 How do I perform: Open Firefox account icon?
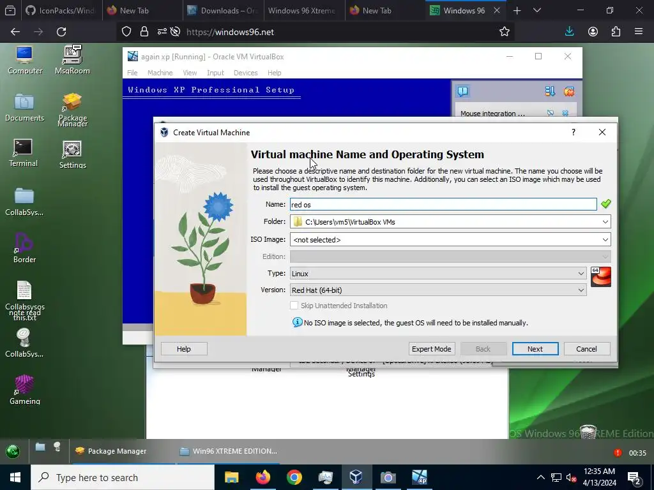593,32
